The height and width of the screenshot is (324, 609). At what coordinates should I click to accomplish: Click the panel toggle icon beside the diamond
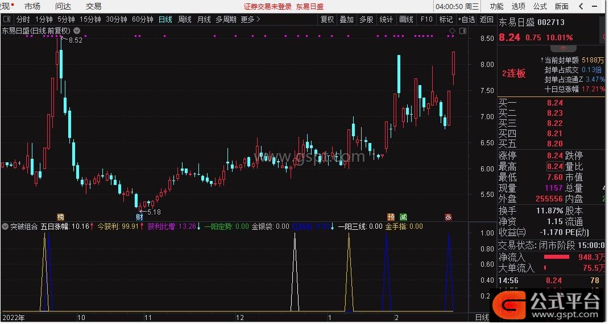tap(462, 31)
